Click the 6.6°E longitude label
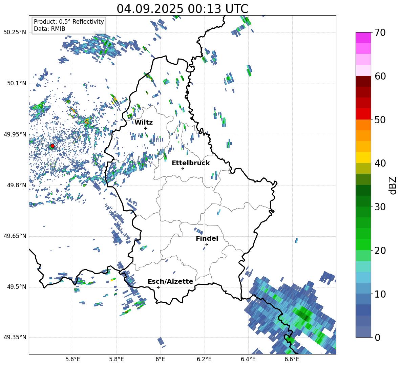This screenshot has height=366, width=401. click(x=292, y=359)
